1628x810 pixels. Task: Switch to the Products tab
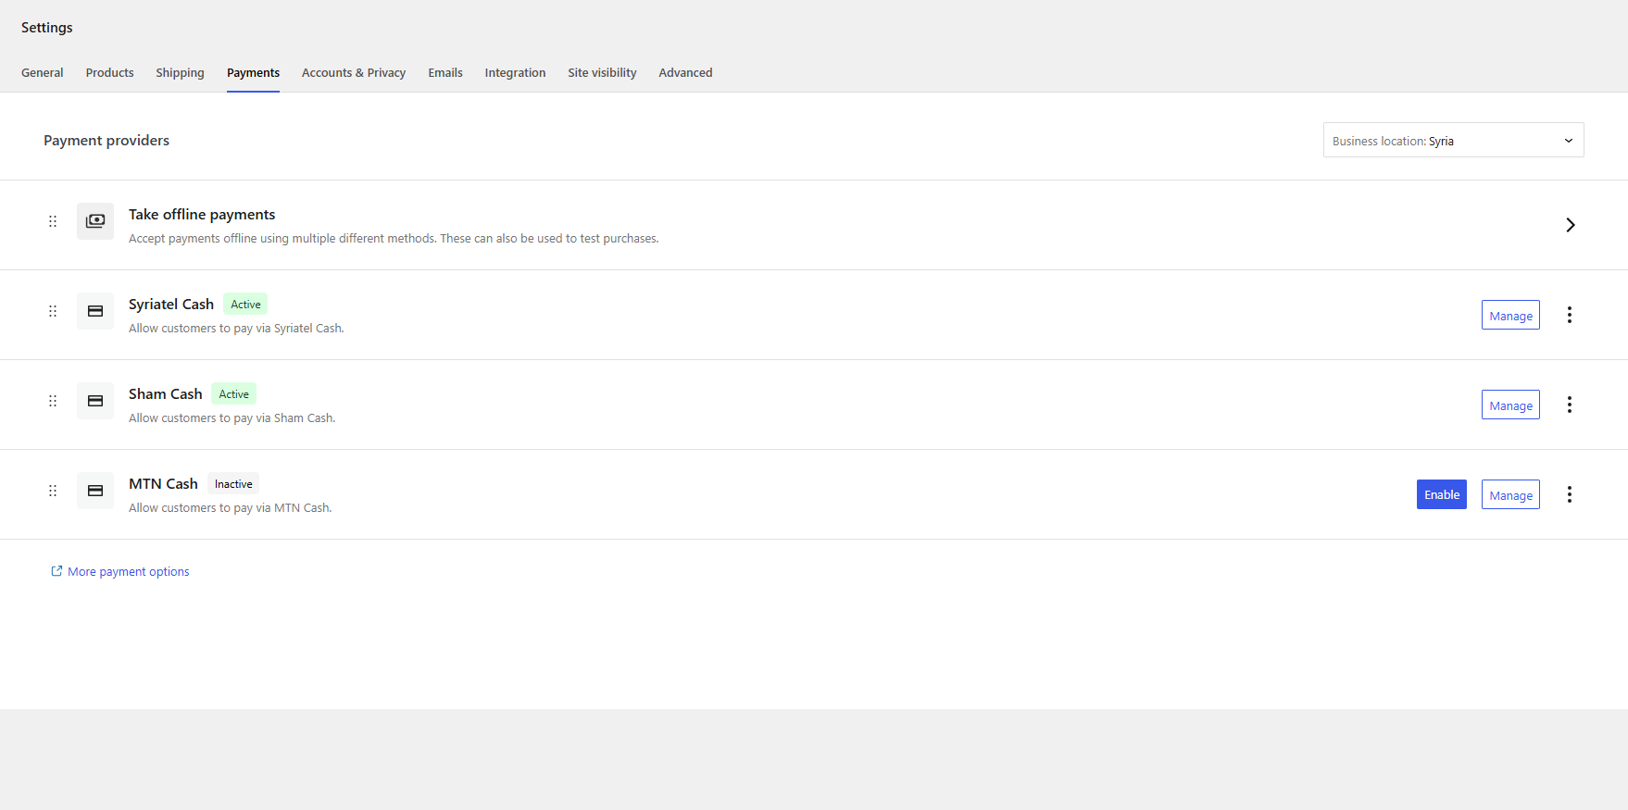109,72
